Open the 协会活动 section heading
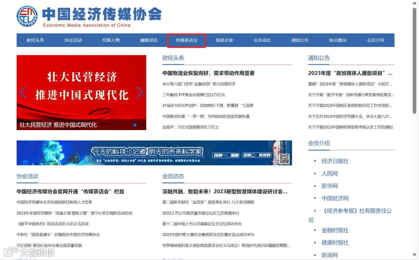 click(x=27, y=176)
